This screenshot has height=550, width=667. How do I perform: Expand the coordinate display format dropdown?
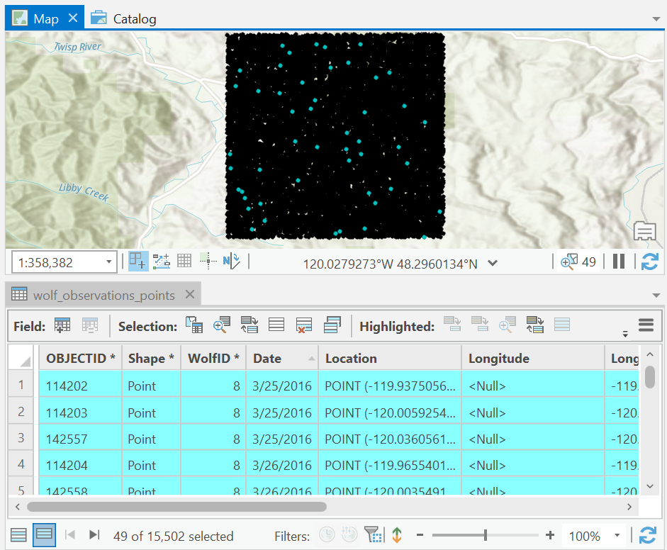coord(493,264)
